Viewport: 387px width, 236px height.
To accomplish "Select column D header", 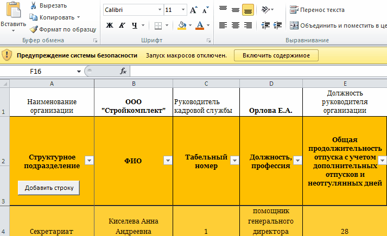I will pos(271,84).
